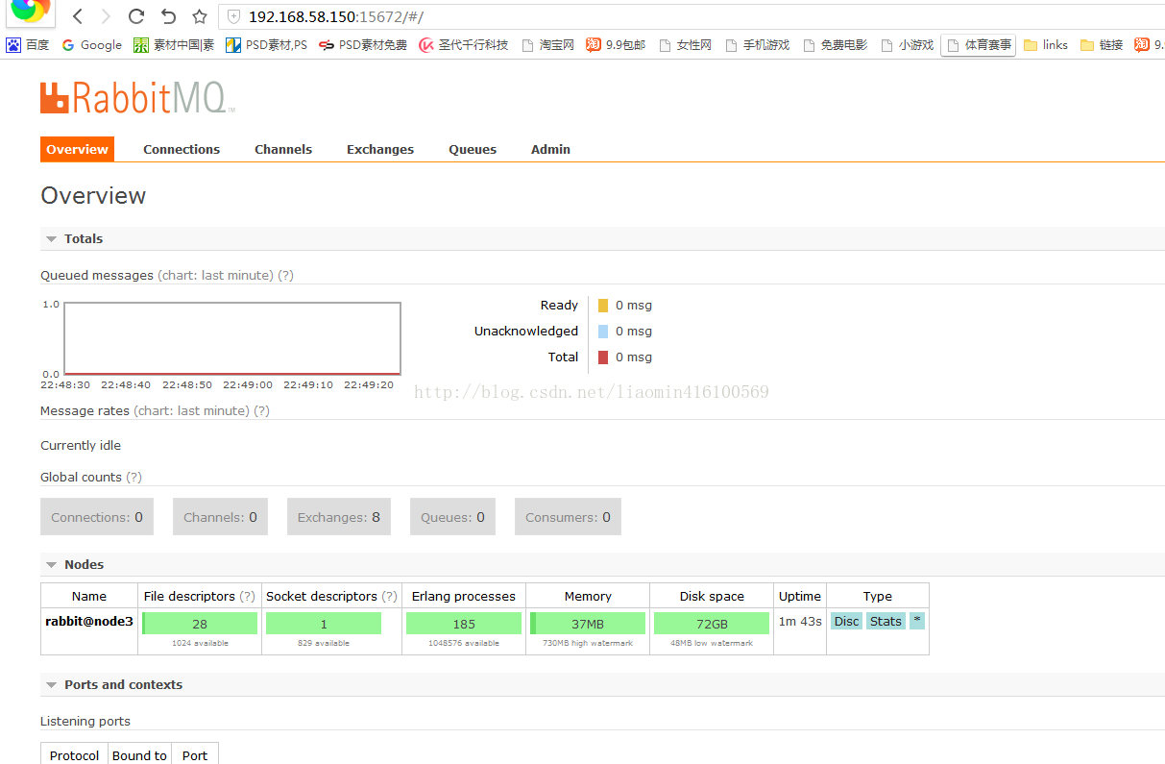The height and width of the screenshot is (764, 1165).
Task: Click the browser back arrow
Action: tap(78, 16)
